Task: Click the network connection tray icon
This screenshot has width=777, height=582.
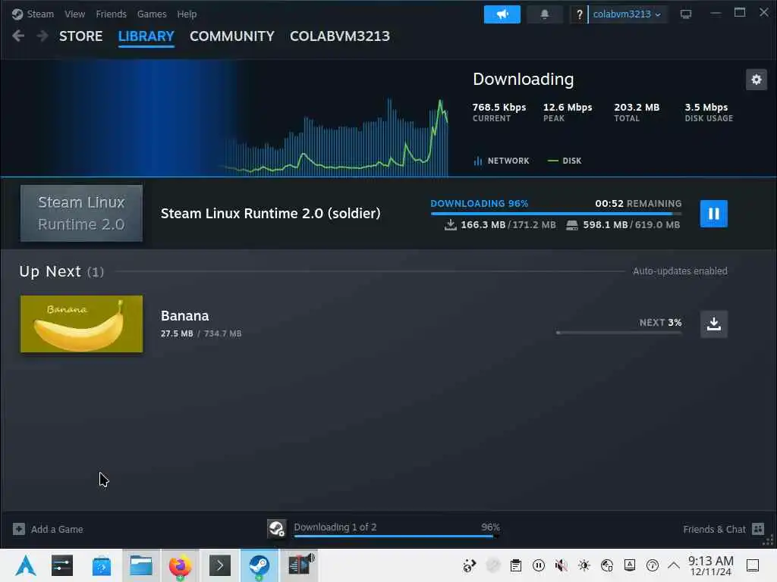Action: (x=607, y=565)
